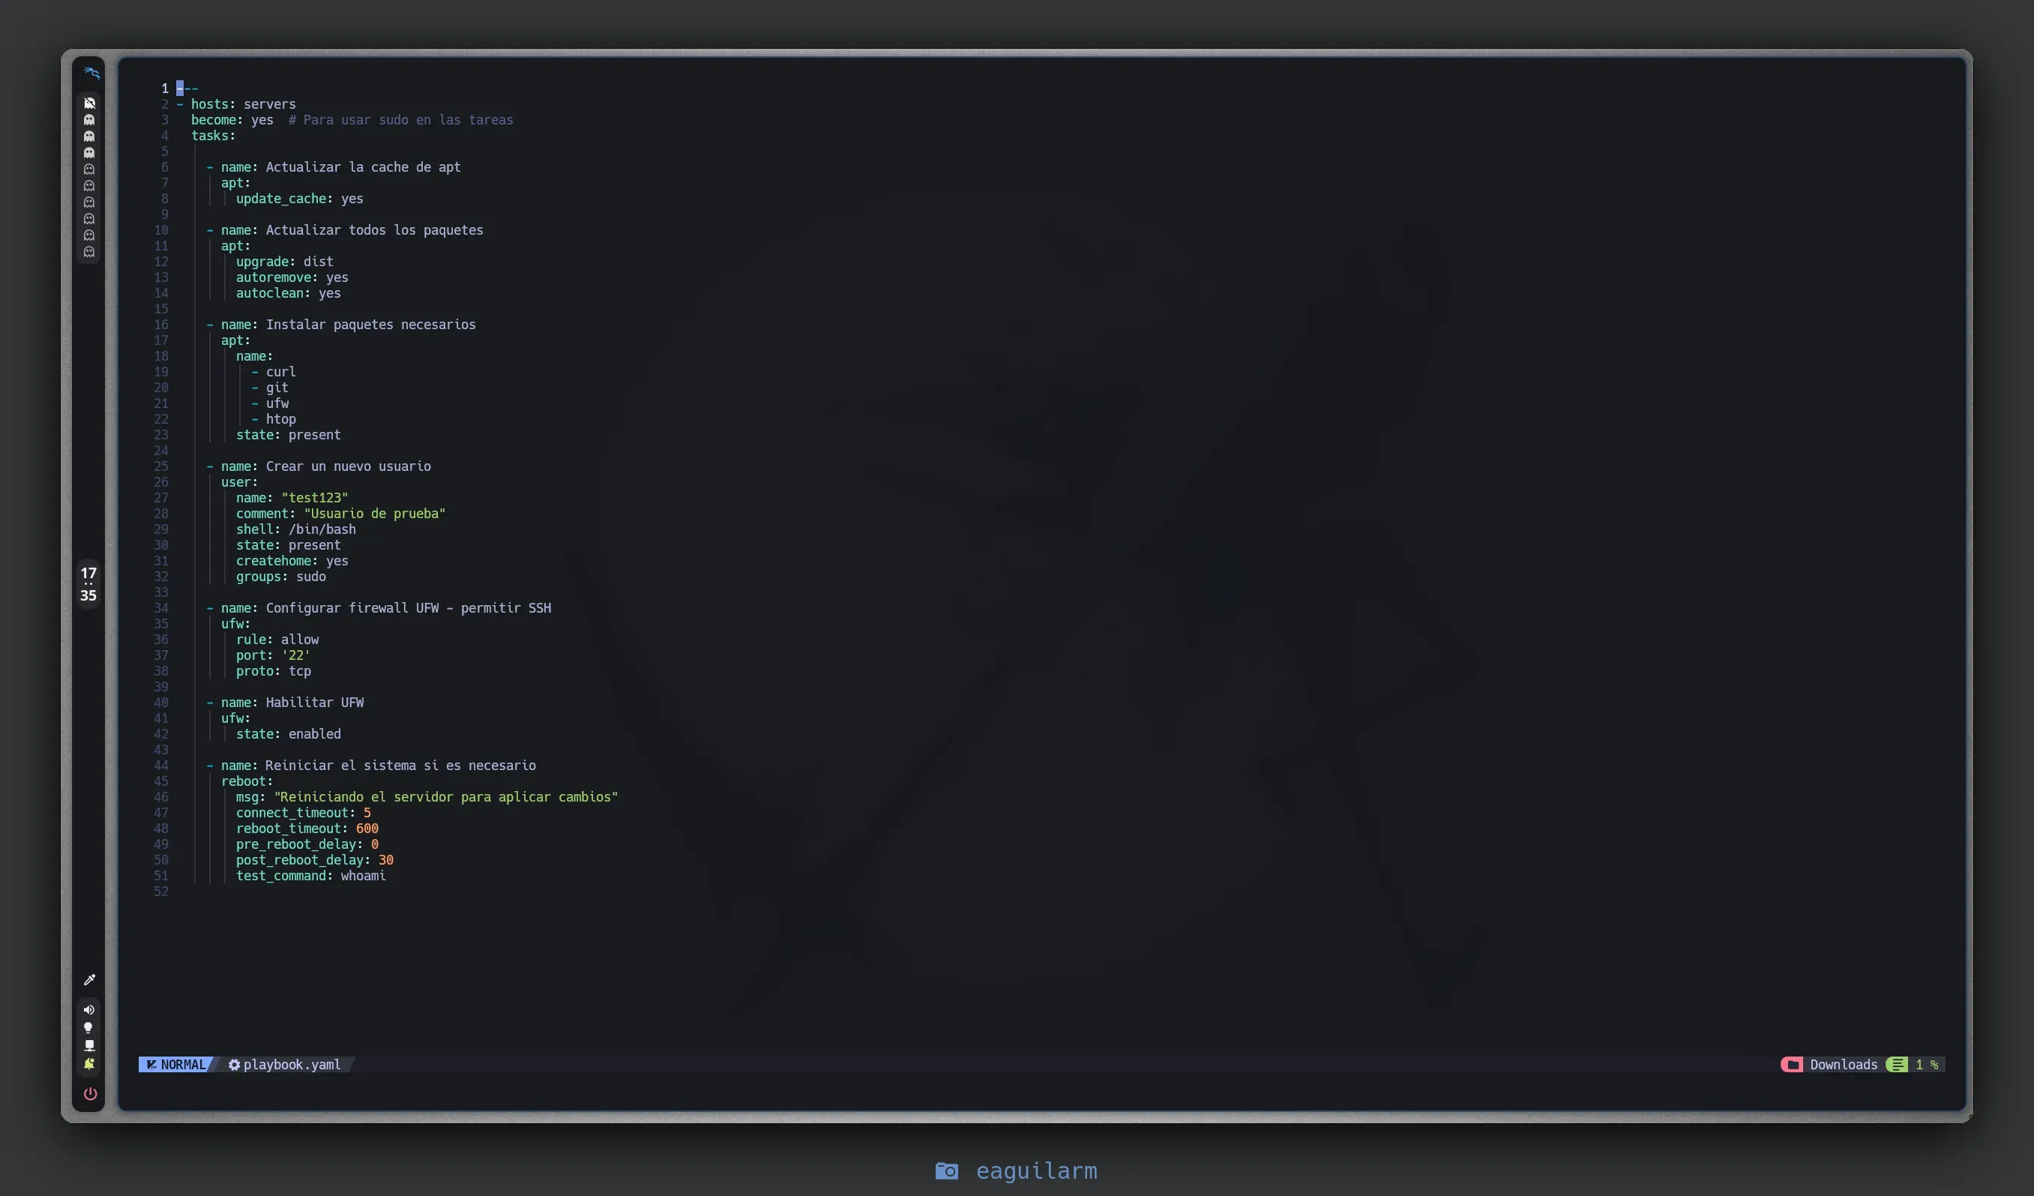
Task: Click the lightbulb brightness icon
Action: (x=88, y=1028)
